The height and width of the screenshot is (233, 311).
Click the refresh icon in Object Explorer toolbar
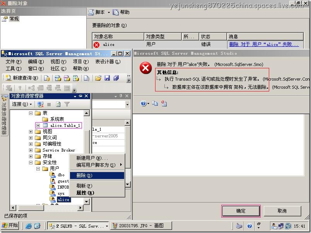[x=58, y=104]
